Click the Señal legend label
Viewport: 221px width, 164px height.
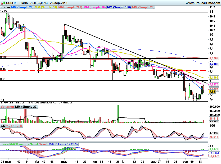43,144
